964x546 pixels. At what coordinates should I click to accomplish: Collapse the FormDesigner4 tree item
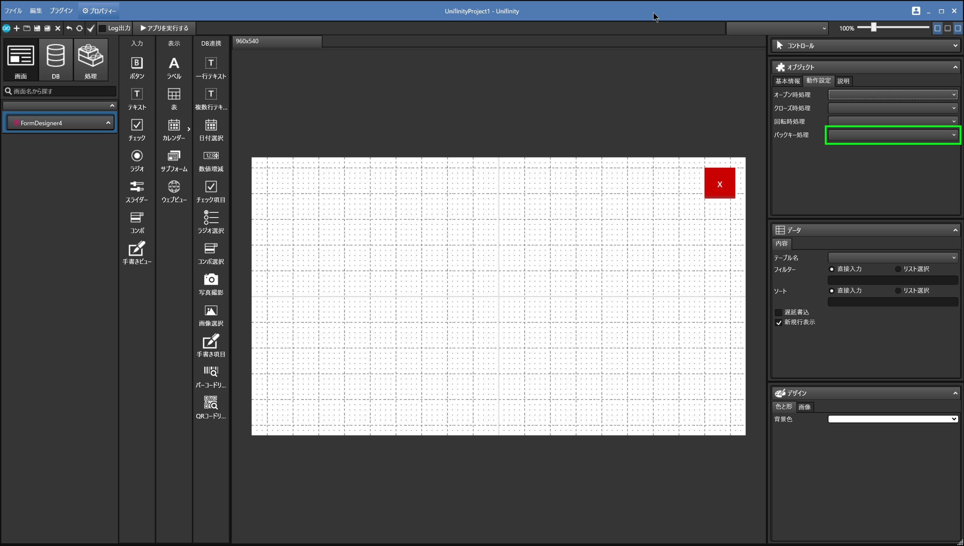point(108,123)
